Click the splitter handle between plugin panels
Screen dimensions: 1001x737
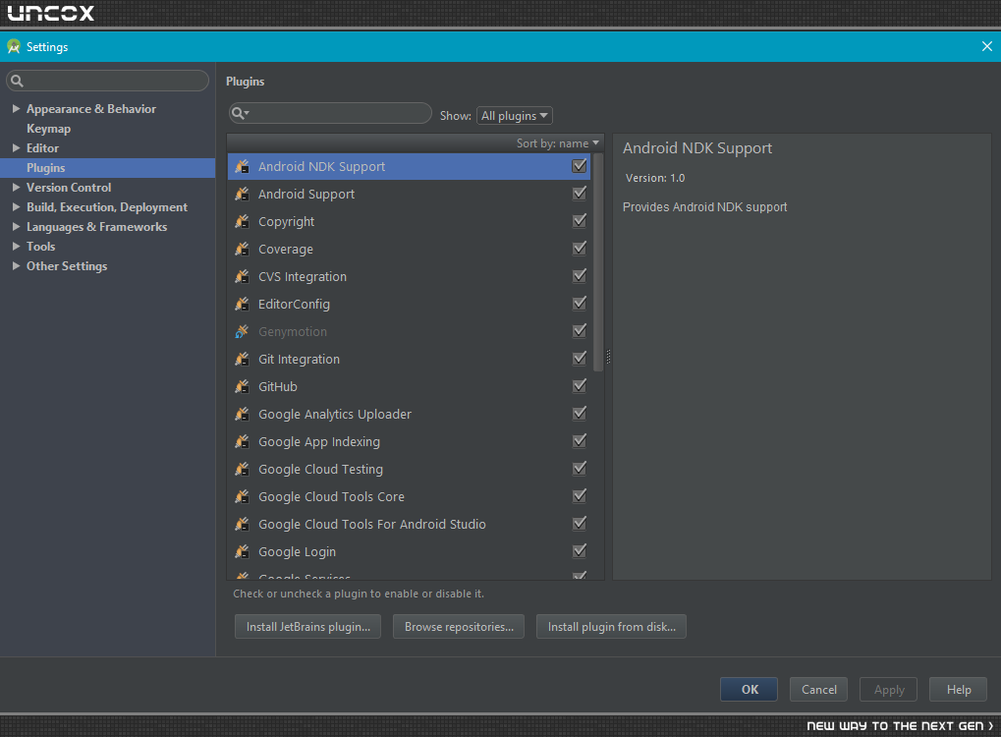[608, 357]
